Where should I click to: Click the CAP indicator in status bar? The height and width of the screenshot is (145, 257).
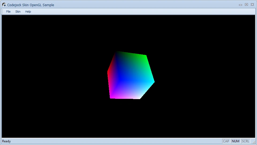tap(226, 141)
